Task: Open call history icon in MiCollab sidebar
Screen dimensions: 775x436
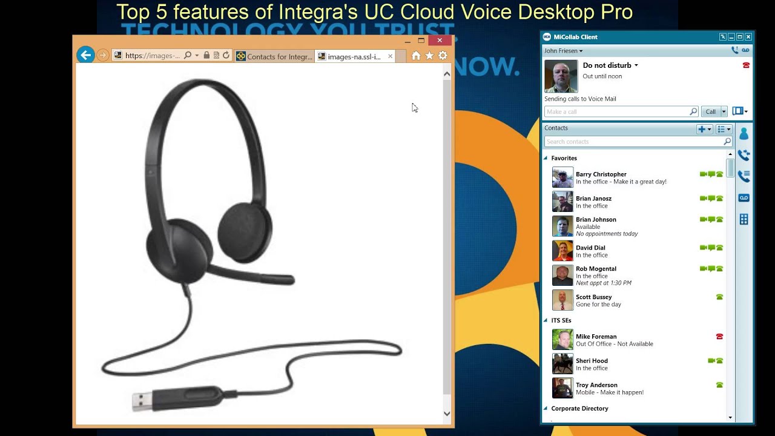Action: pyautogui.click(x=744, y=176)
